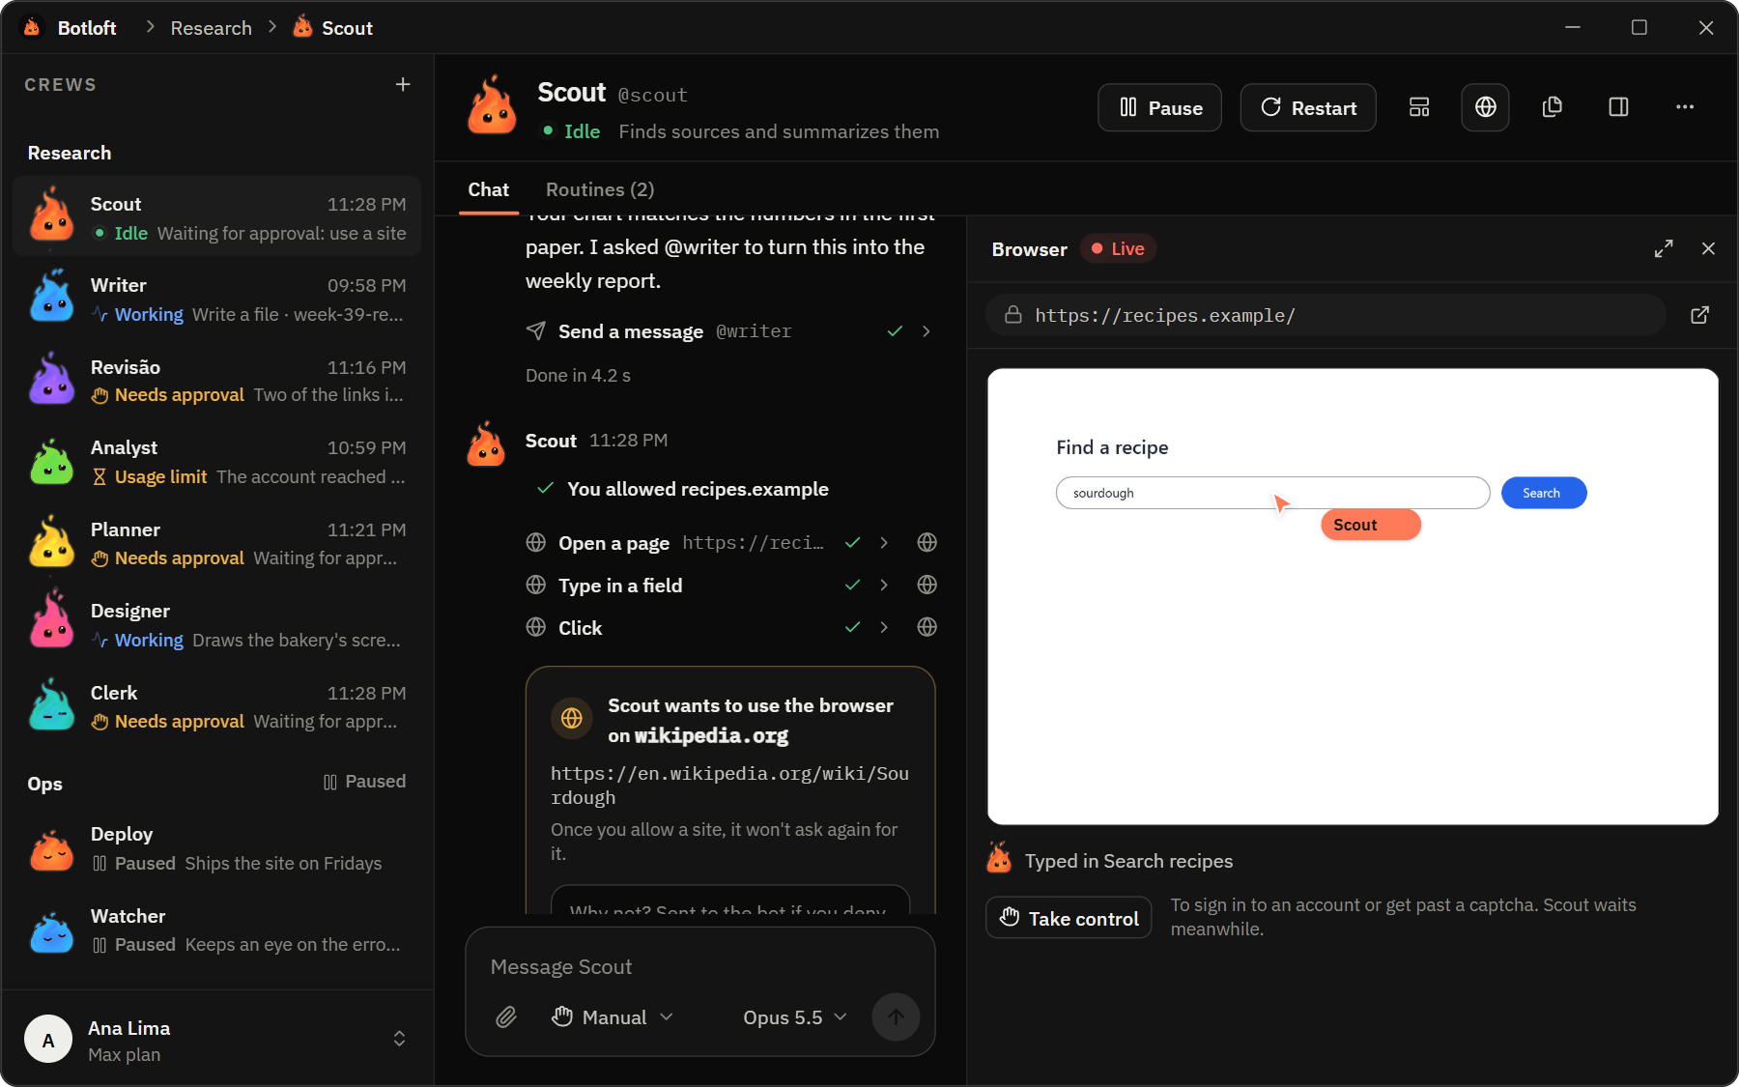Viewport: 1739px width, 1087px height.
Task: Toggle the Ops crew Paused state
Action: tap(364, 782)
